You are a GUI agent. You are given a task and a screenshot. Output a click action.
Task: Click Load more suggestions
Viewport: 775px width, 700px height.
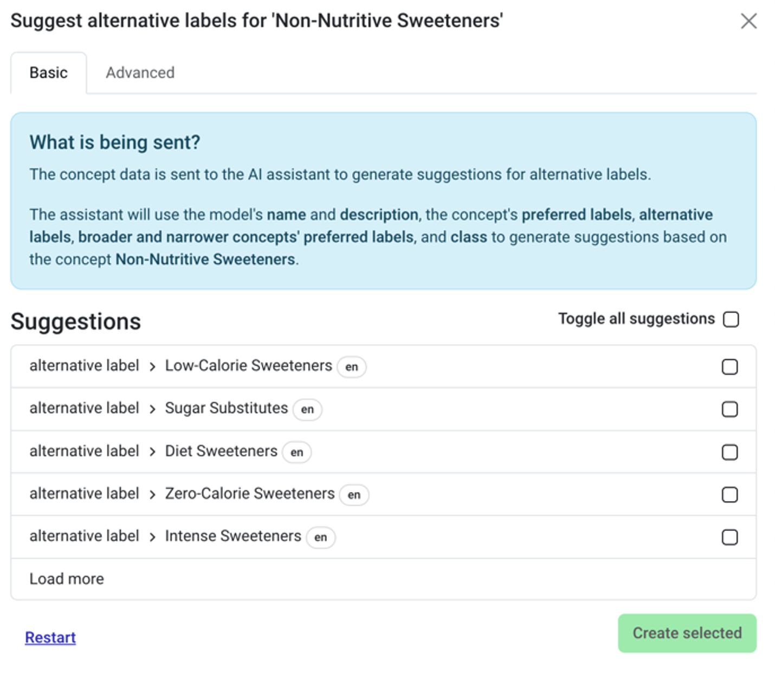click(x=67, y=579)
